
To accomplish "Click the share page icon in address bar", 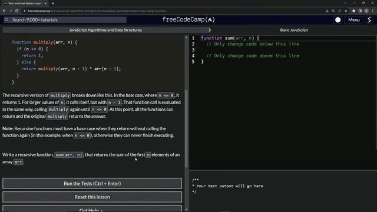I will click(339, 11).
